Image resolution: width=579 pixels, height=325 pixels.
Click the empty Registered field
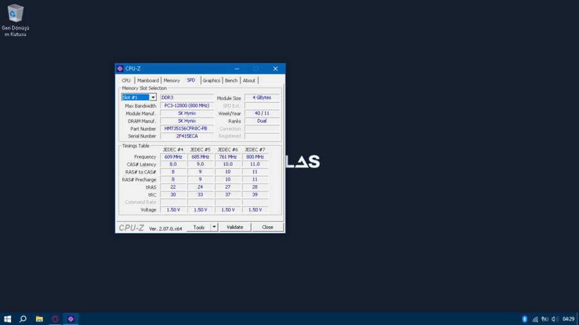click(x=262, y=136)
